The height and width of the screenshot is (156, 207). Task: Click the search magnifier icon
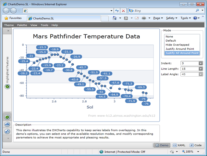click(197, 10)
